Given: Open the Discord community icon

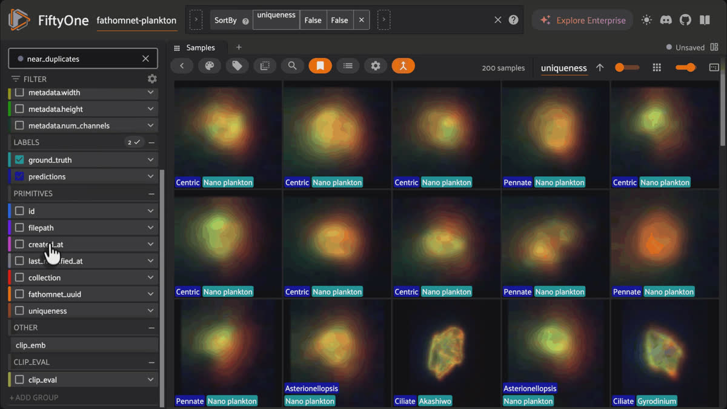Looking at the screenshot, I should pos(666,20).
